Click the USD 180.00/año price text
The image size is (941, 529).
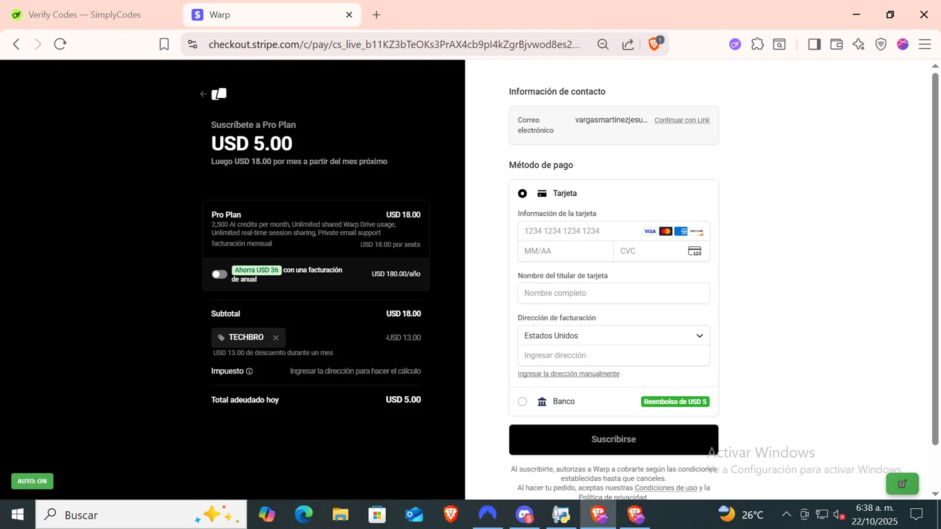tap(396, 274)
